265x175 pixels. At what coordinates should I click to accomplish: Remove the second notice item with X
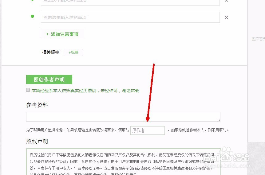[226, 17]
